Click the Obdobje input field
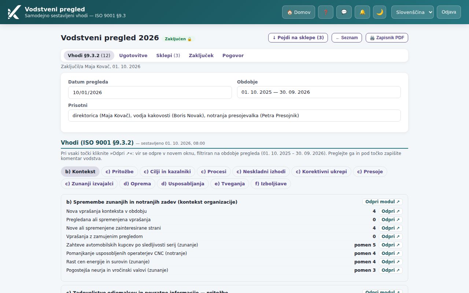The height and width of the screenshot is (293, 469). point(319,92)
